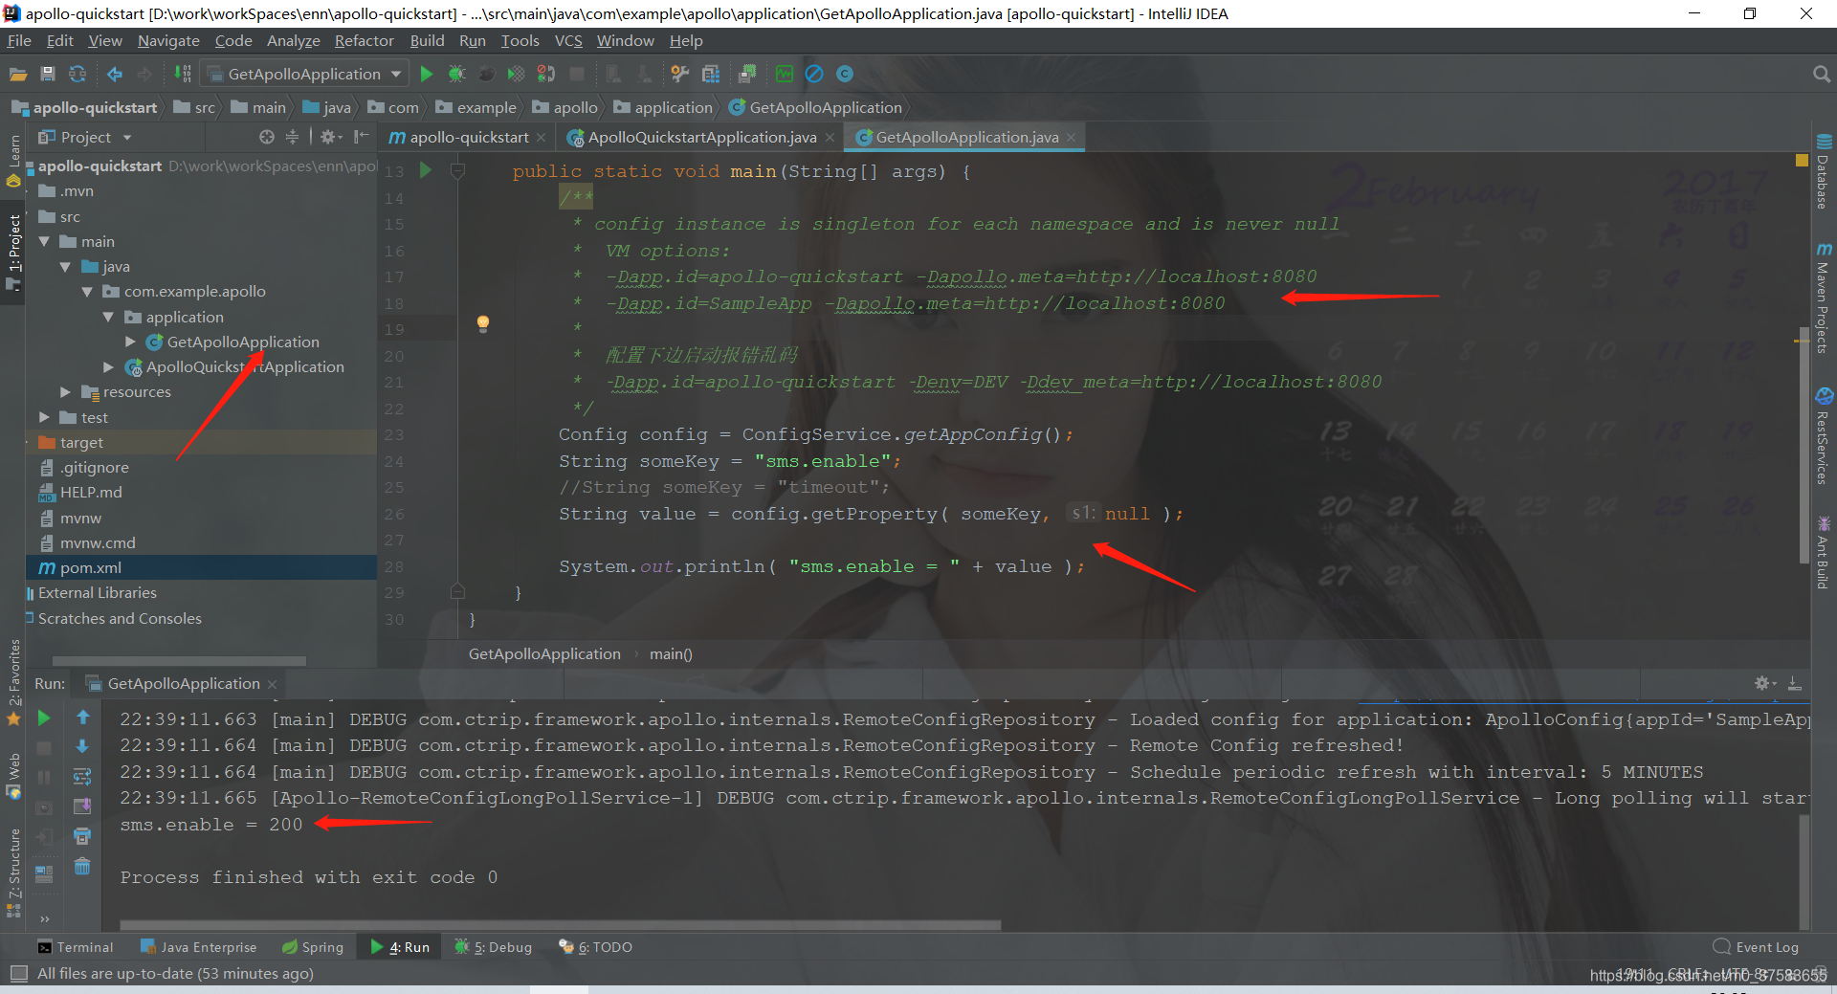The height and width of the screenshot is (994, 1837).
Task: Open the green profiler monitor toolbar icon
Action: pyautogui.click(x=785, y=74)
